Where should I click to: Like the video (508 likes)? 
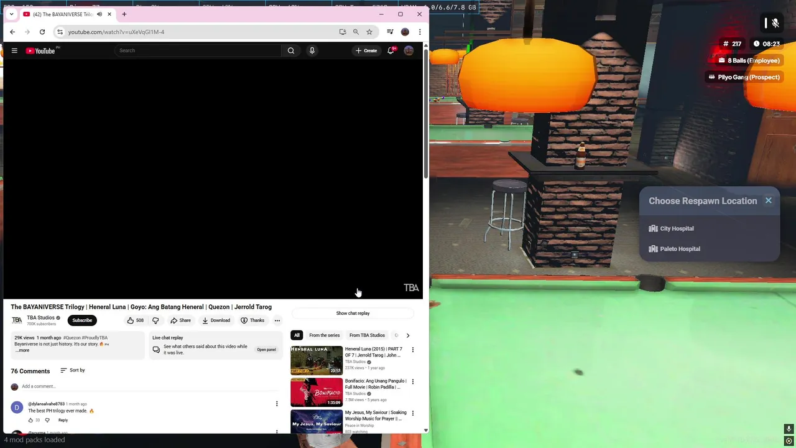coord(135,320)
